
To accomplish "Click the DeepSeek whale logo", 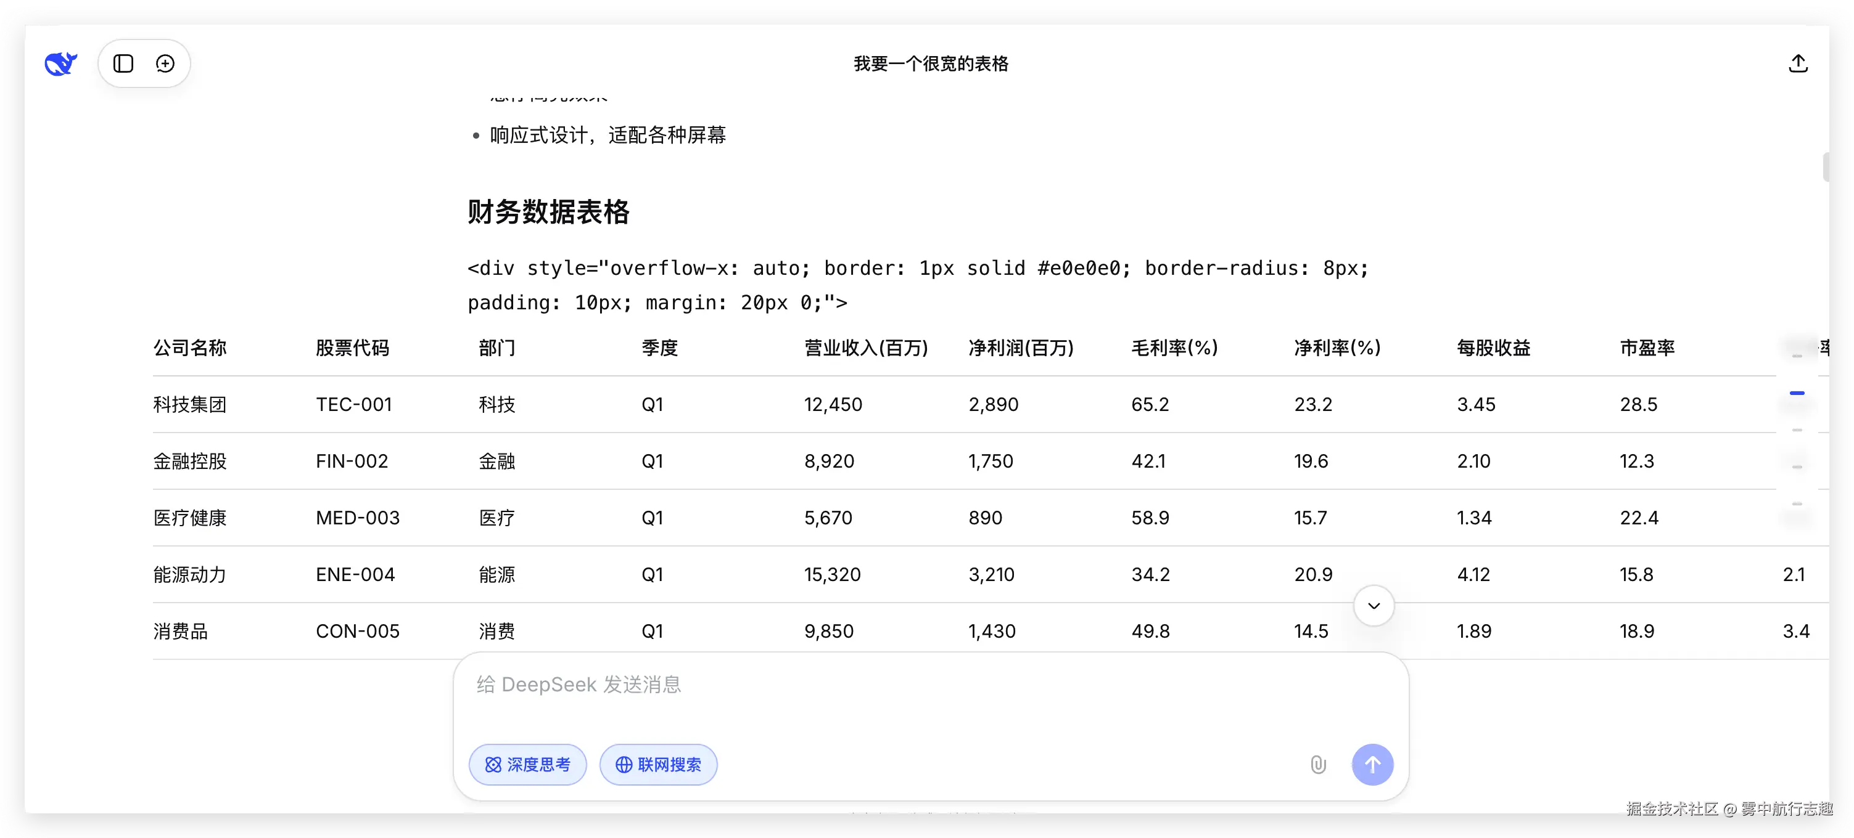I will (x=60, y=64).
